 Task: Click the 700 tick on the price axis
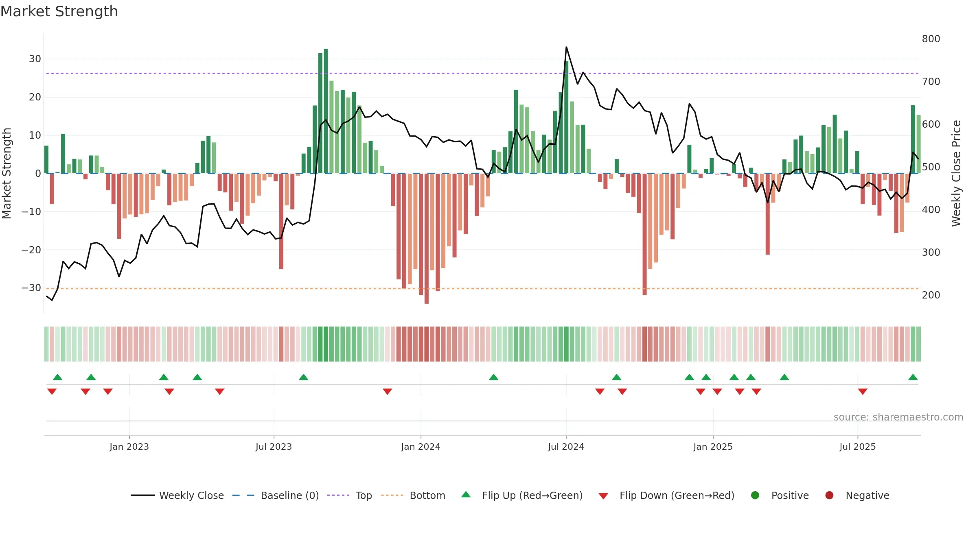point(931,81)
